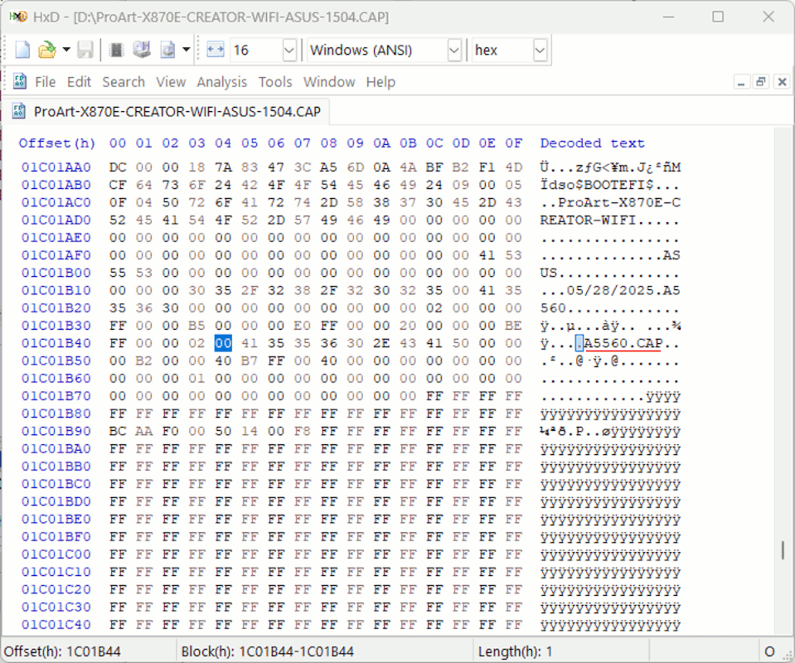Click status bar Offset(h): 1C01B44
The image size is (795, 663).
(x=62, y=651)
